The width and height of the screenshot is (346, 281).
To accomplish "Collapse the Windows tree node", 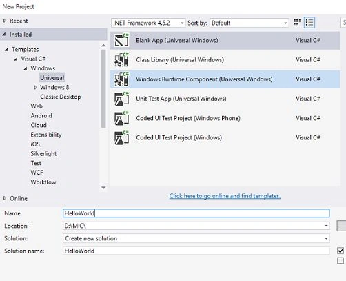I will [26, 68].
